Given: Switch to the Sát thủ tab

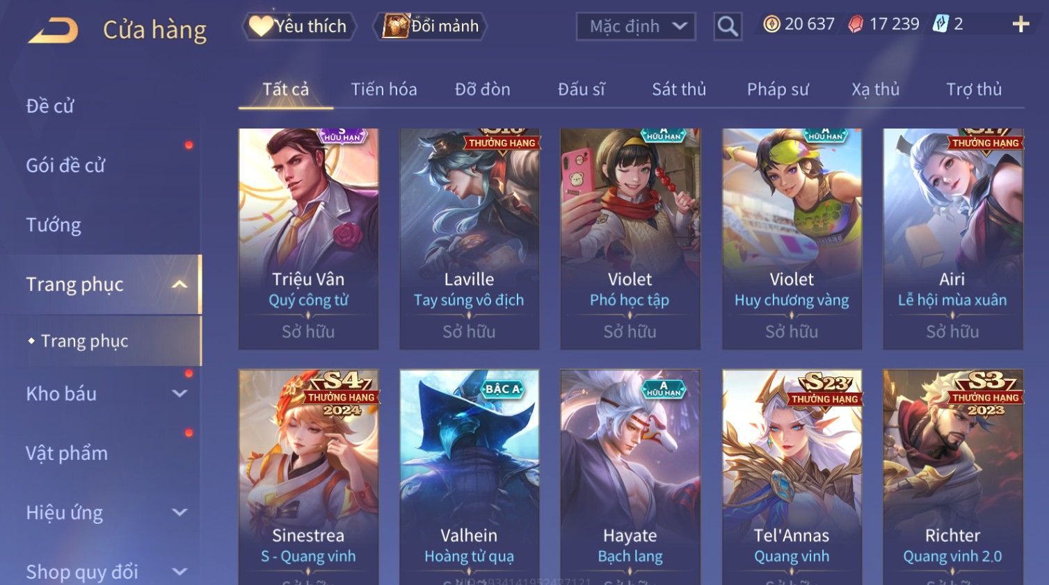Looking at the screenshot, I should (x=679, y=89).
